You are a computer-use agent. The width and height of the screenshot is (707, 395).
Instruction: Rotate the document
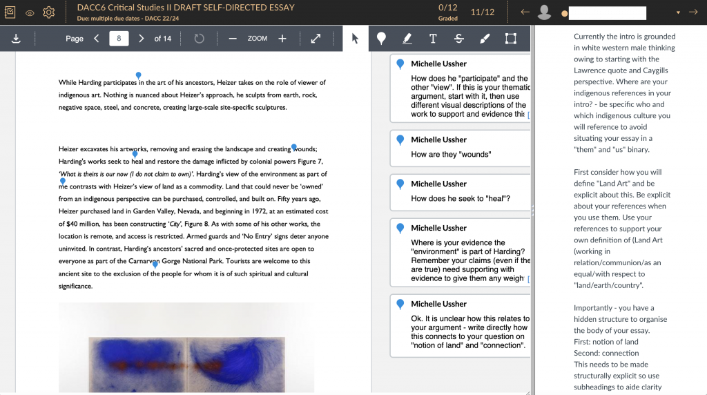click(199, 39)
